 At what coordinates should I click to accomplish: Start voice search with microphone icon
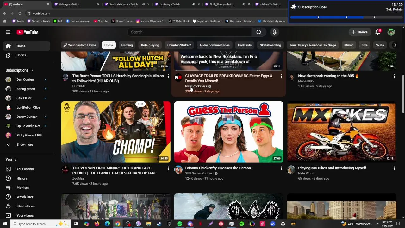[x=275, y=32]
